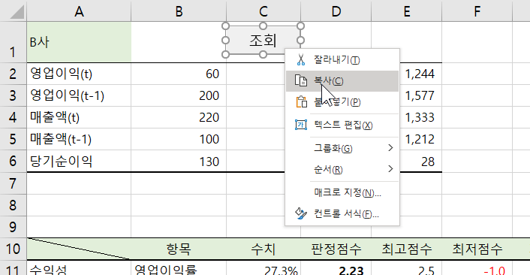Expand the 순서(R) submenu arrow

[x=390, y=168]
